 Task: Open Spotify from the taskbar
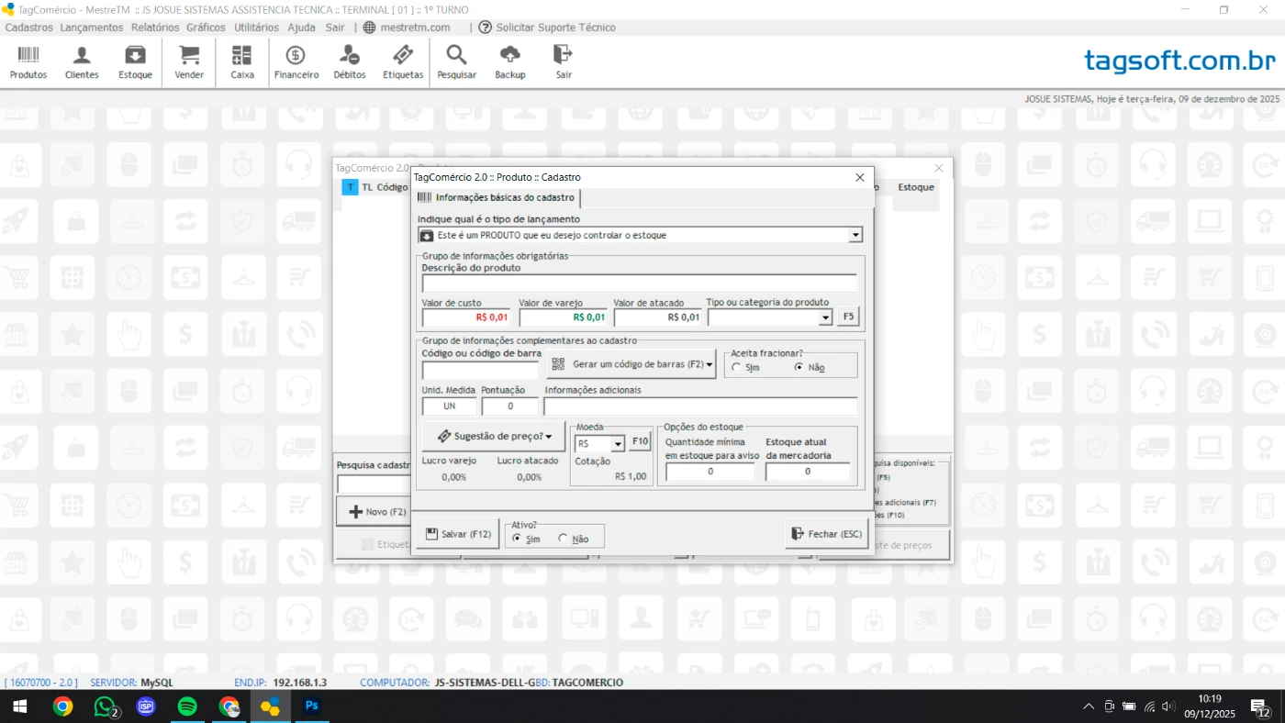pos(187,706)
